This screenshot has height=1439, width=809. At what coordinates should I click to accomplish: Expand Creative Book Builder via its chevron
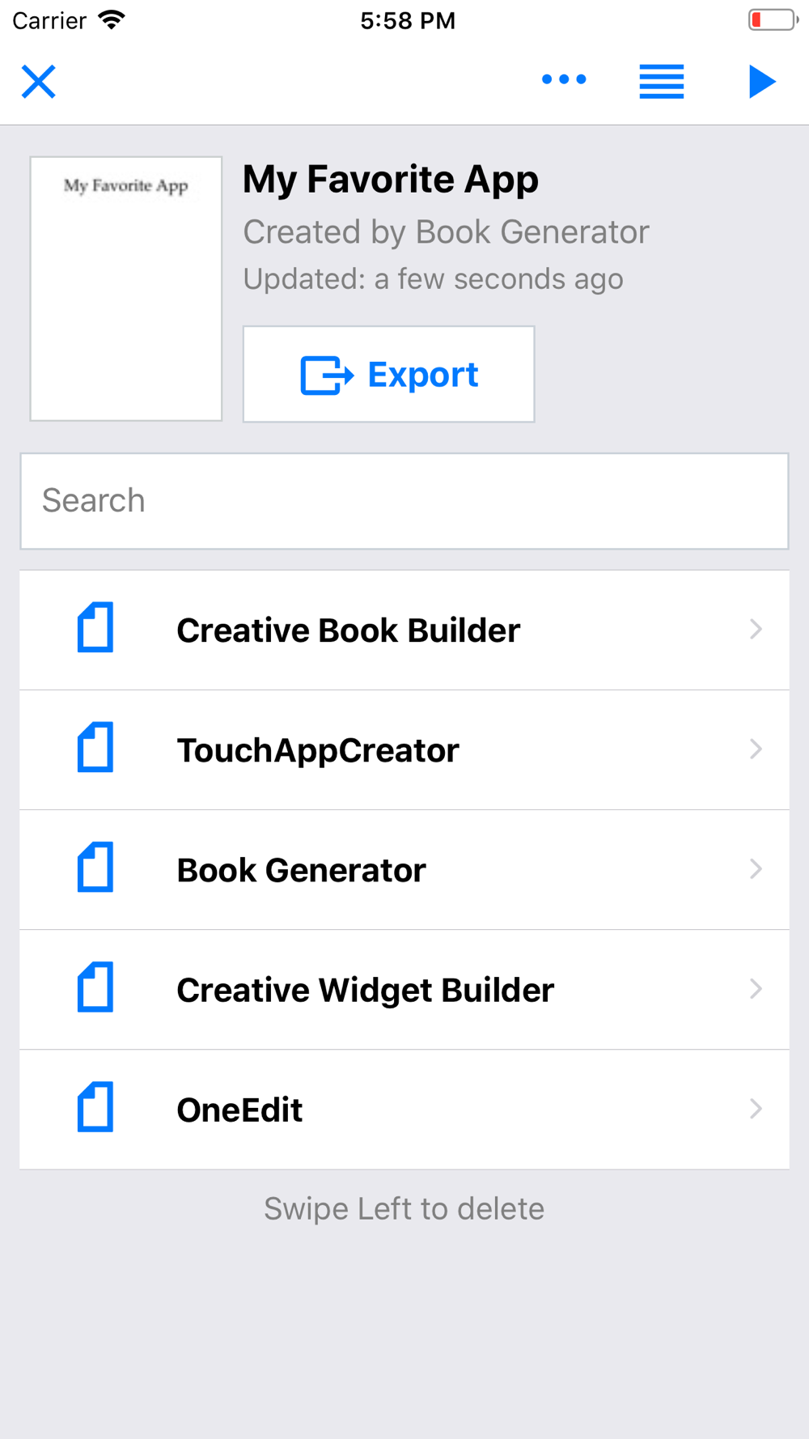pyautogui.click(x=756, y=629)
